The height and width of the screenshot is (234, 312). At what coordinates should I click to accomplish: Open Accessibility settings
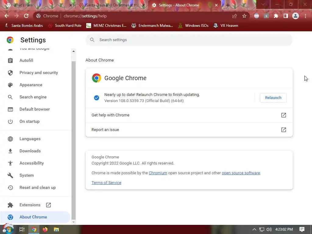click(35, 163)
